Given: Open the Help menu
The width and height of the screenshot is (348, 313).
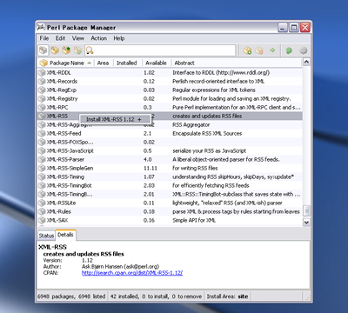Looking at the screenshot, I should [119, 38].
